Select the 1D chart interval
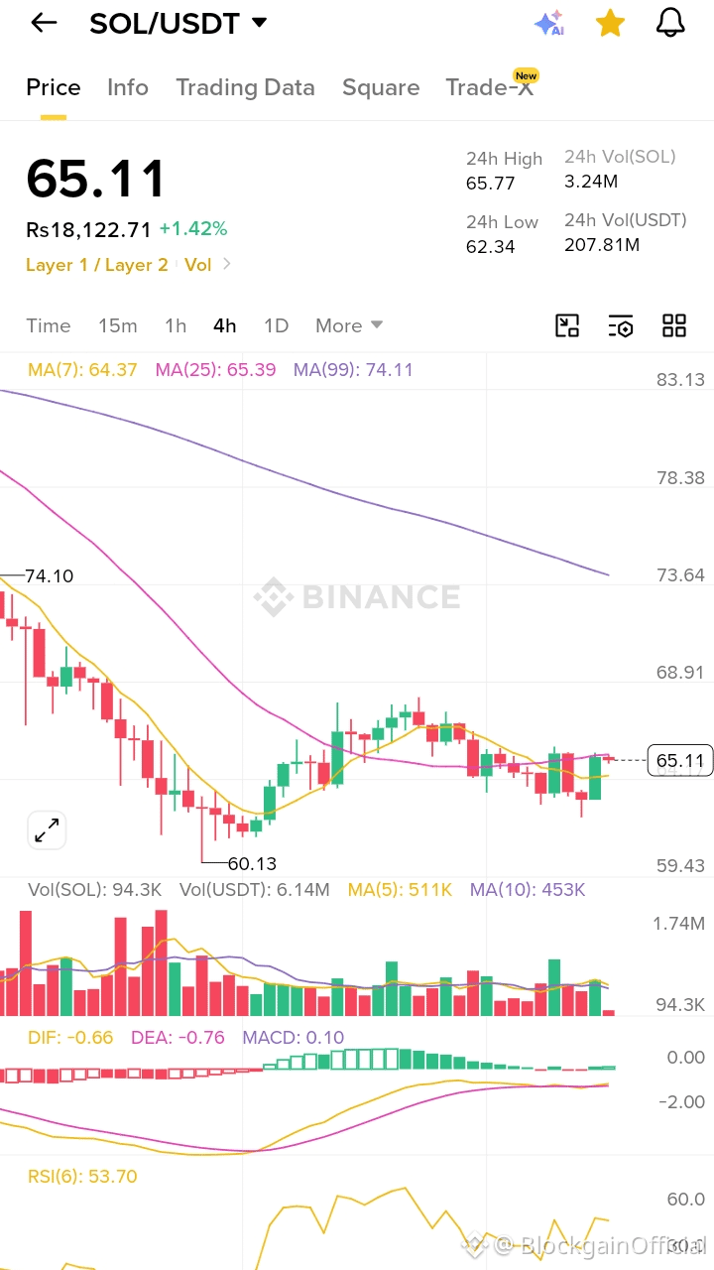This screenshot has height=1270, width=714. coord(276,325)
